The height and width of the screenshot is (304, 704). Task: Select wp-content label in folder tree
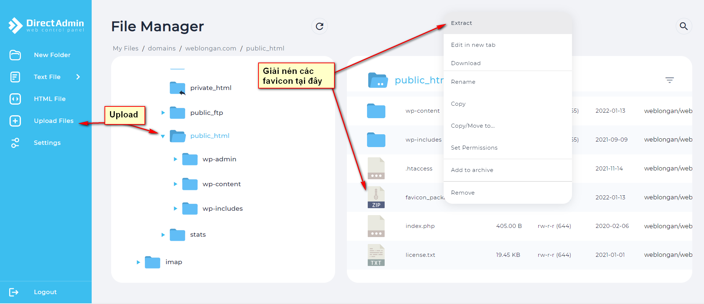(221, 184)
